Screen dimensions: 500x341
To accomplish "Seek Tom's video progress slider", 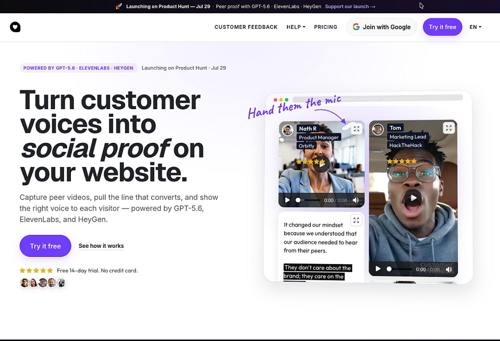I will [x=399, y=269].
